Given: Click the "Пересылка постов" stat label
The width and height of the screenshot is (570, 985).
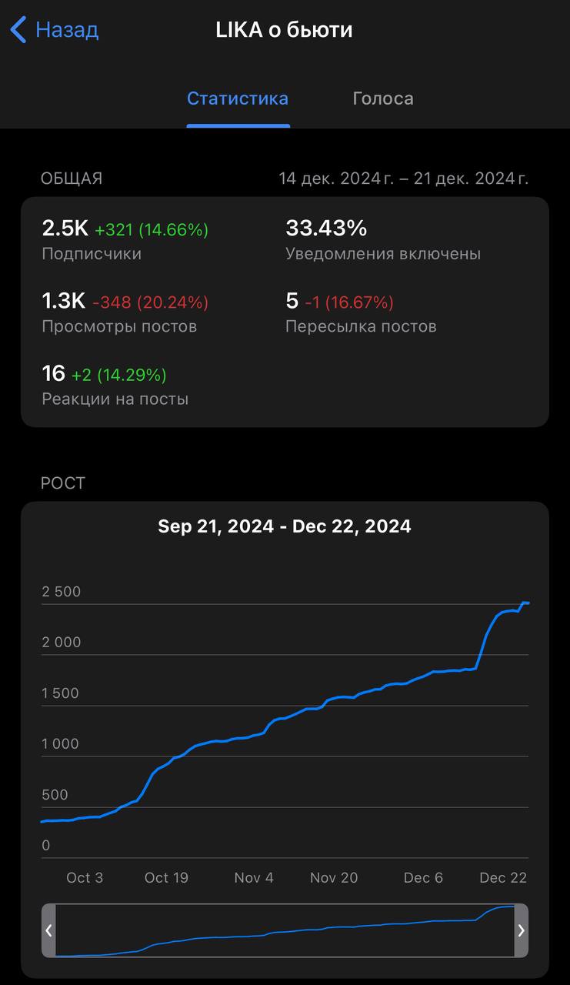Looking at the screenshot, I should click(361, 326).
